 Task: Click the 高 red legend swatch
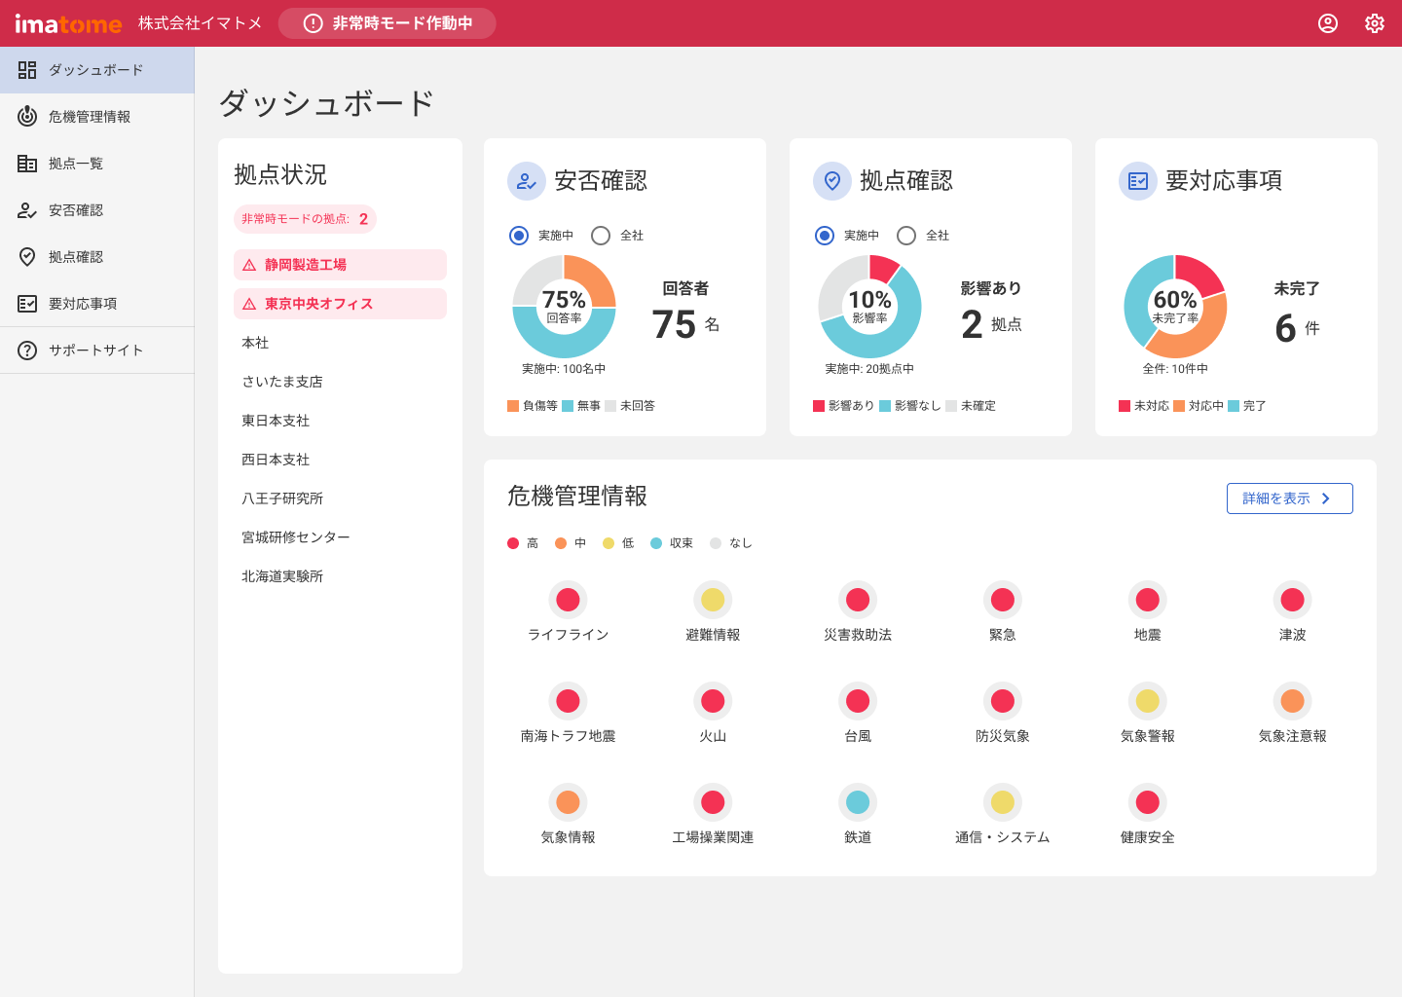click(513, 543)
